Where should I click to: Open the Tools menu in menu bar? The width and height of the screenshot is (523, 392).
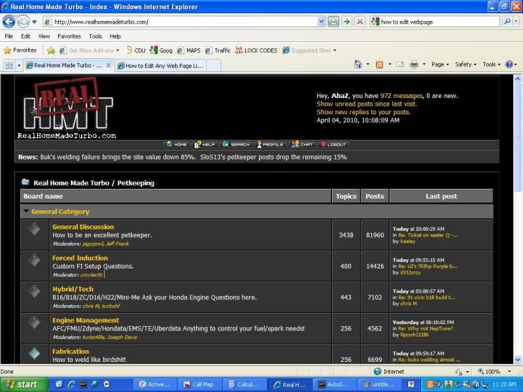tap(95, 37)
